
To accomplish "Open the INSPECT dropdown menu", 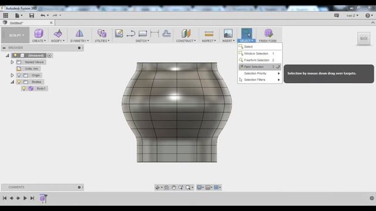I will tap(209, 41).
